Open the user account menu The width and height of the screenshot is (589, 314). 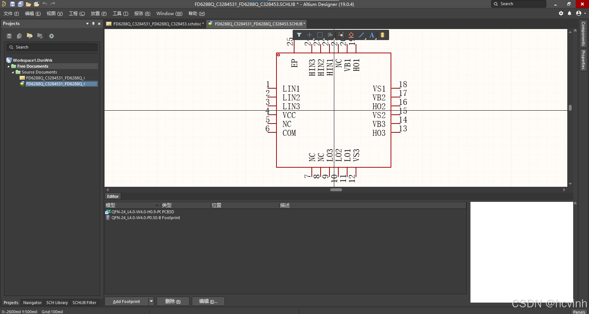(580, 13)
